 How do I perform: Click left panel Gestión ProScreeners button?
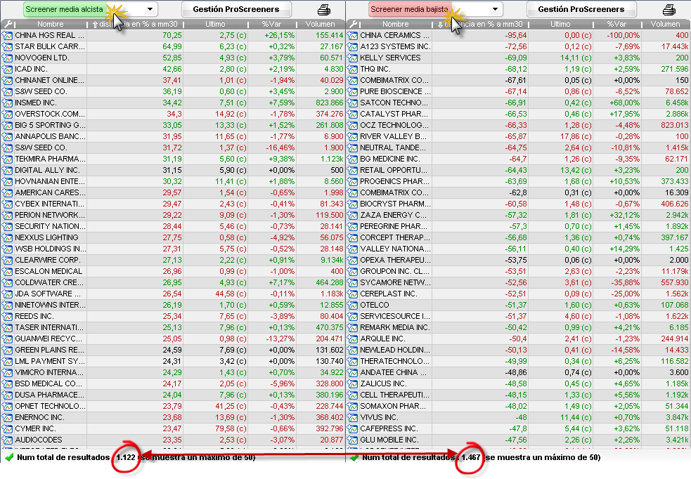coord(236,9)
